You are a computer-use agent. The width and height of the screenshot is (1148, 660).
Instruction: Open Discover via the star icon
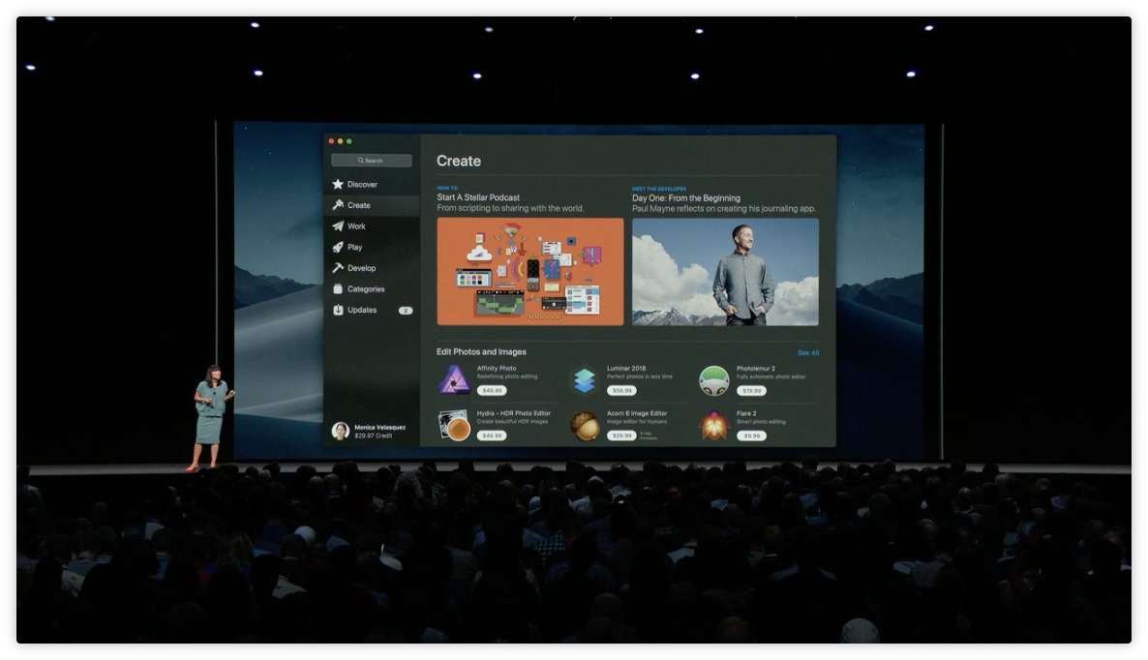click(x=338, y=185)
